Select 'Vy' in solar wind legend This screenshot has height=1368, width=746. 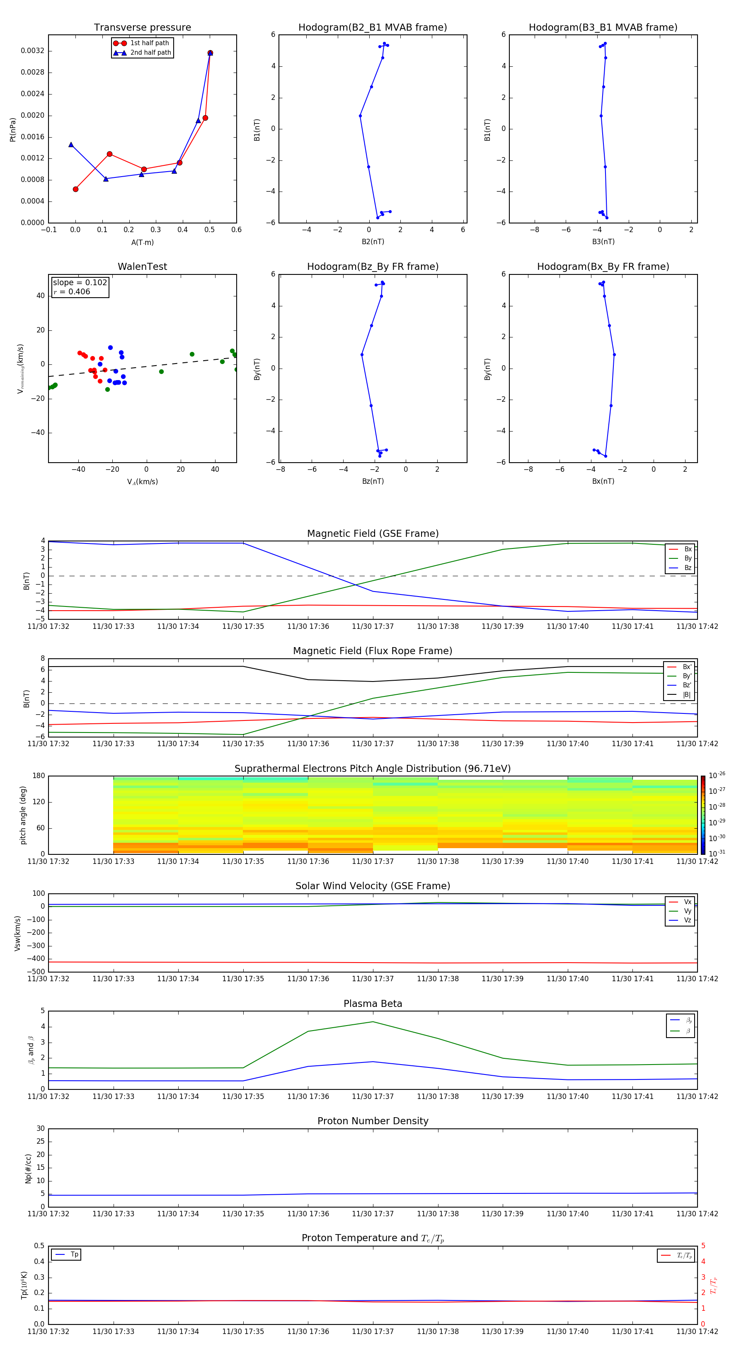tap(680, 911)
